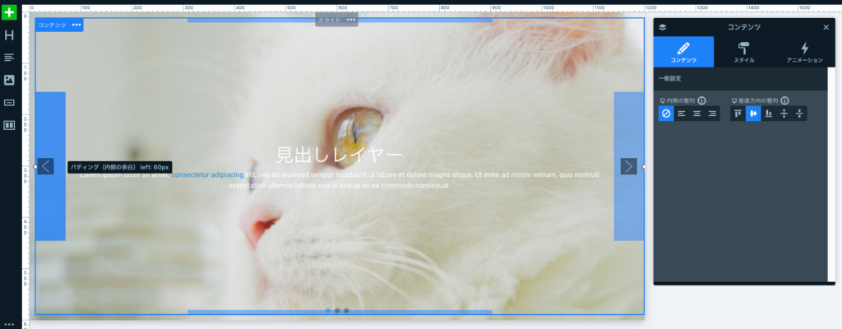The width and height of the screenshot is (842, 329).
Task: Add a heading layer from the sidebar
Action: click(10, 35)
